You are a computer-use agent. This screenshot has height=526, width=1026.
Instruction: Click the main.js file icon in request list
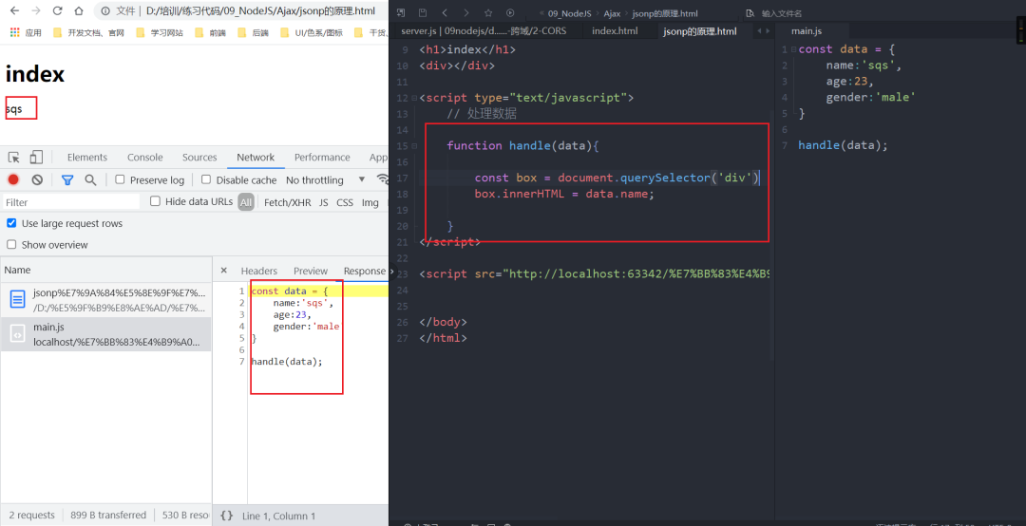click(x=18, y=334)
